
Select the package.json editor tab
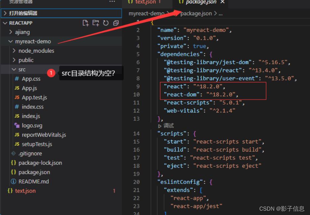(x=201, y=2)
